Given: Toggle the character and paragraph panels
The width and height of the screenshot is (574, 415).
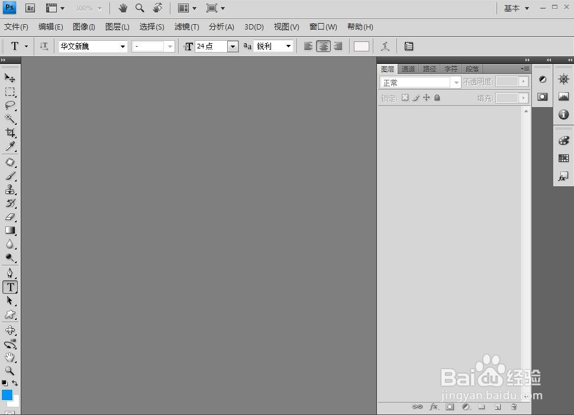Looking at the screenshot, I should [409, 46].
